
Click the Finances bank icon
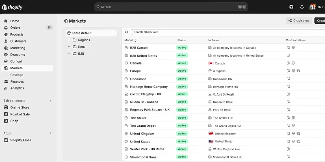coord(6,81)
